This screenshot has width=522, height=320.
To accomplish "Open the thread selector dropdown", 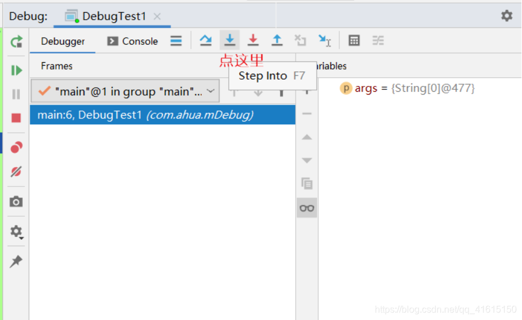I will tap(125, 91).
